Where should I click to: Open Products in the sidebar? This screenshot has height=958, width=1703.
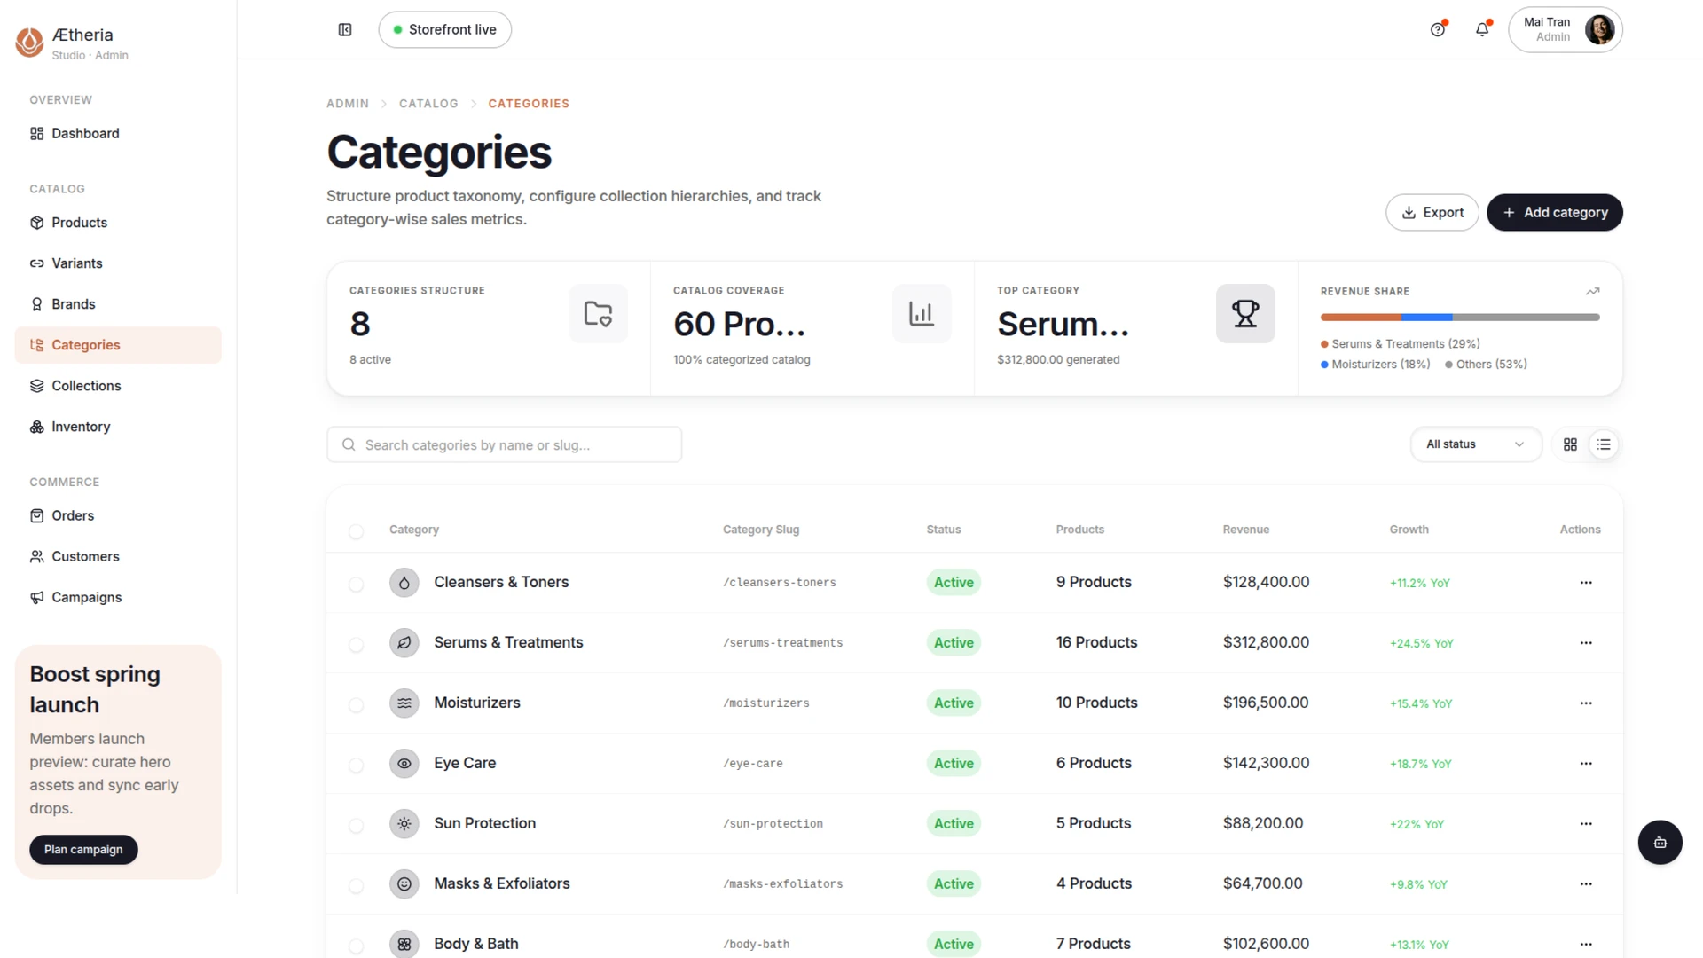[118, 223]
